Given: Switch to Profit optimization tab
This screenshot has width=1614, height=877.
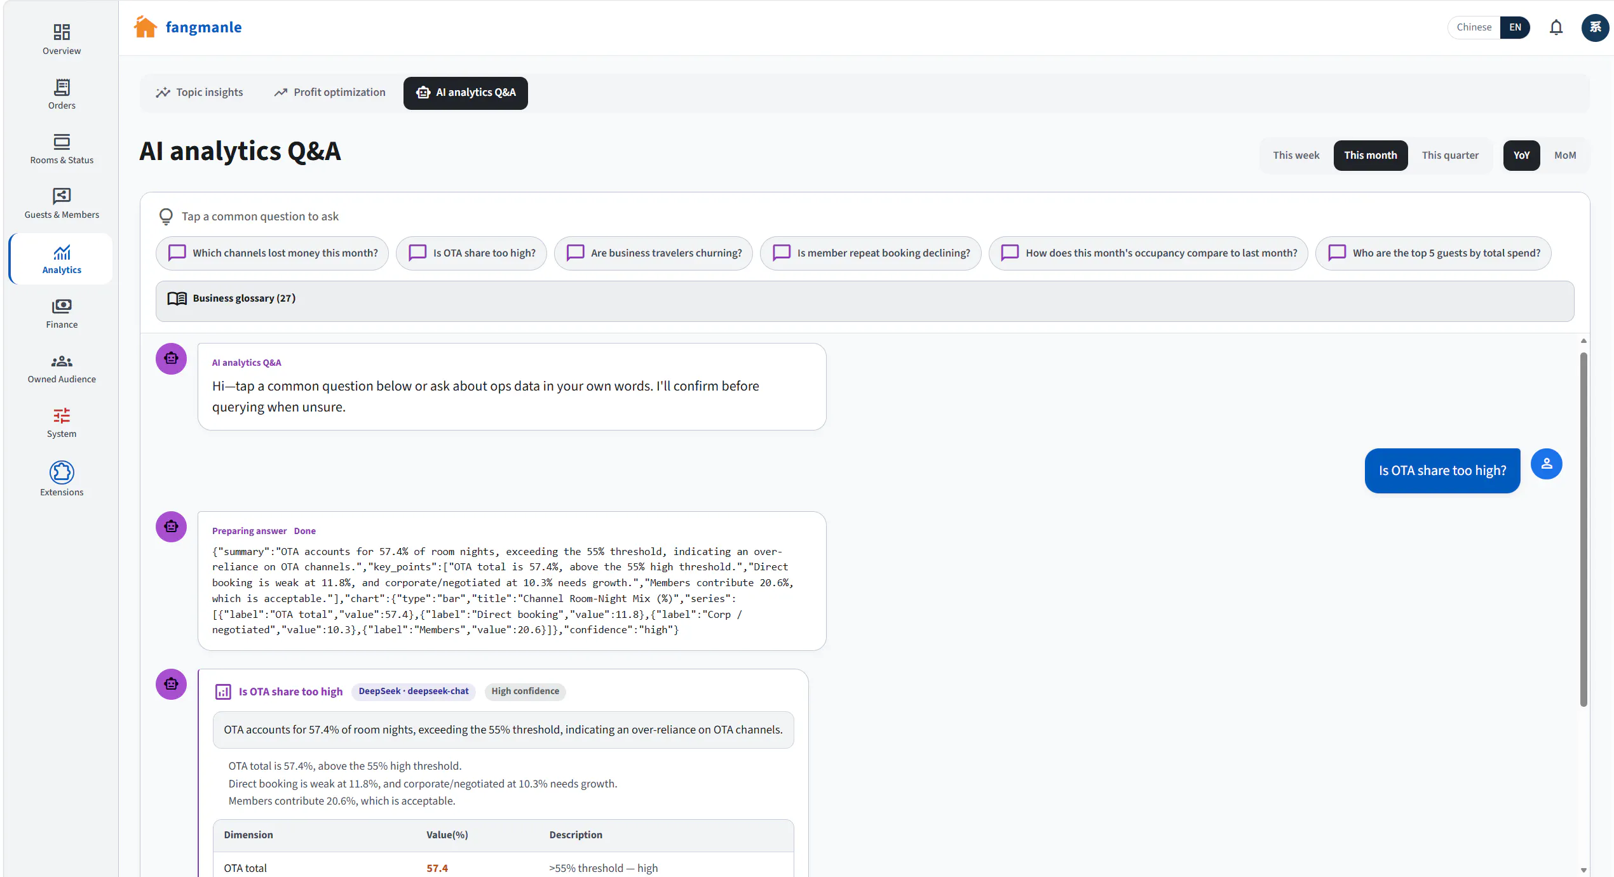Looking at the screenshot, I should click(330, 93).
